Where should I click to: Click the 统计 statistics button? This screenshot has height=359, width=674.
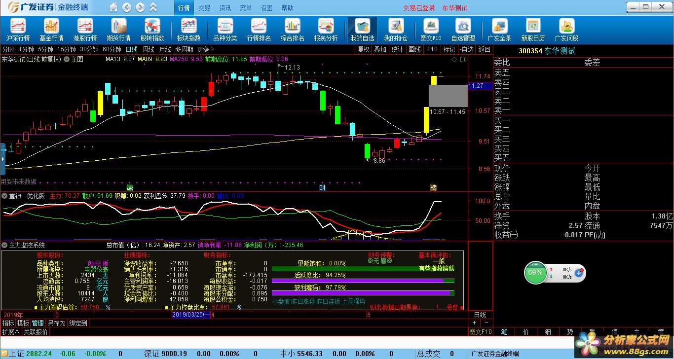(x=397, y=49)
